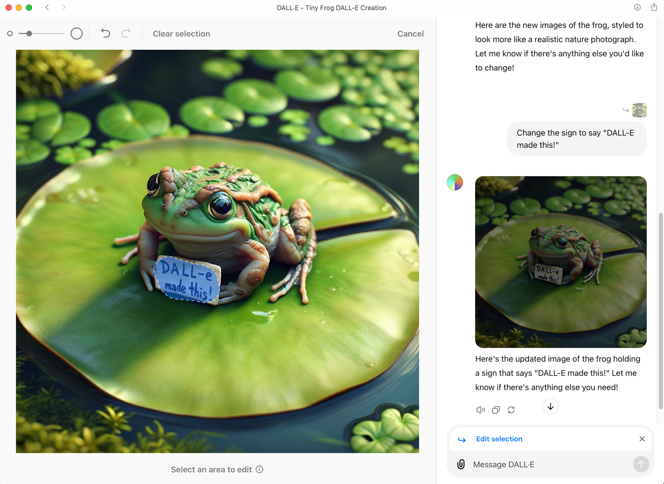Share the conversation via the share icon

point(654,7)
